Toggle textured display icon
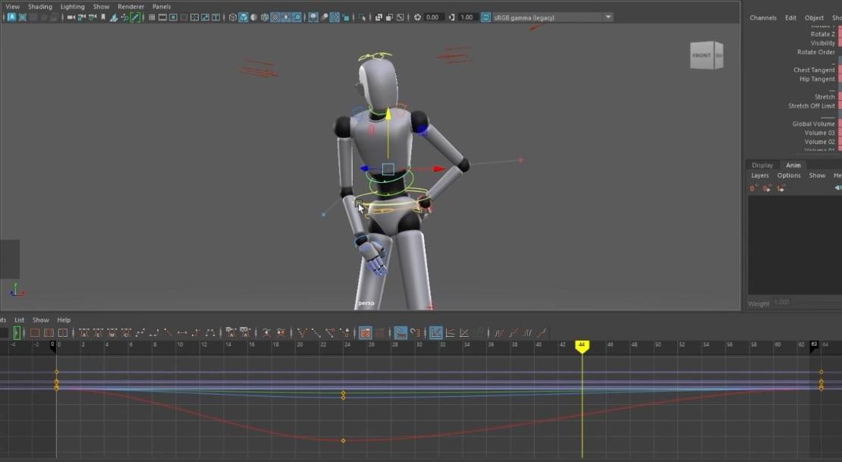The image size is (842, 462). pos(275,17)
